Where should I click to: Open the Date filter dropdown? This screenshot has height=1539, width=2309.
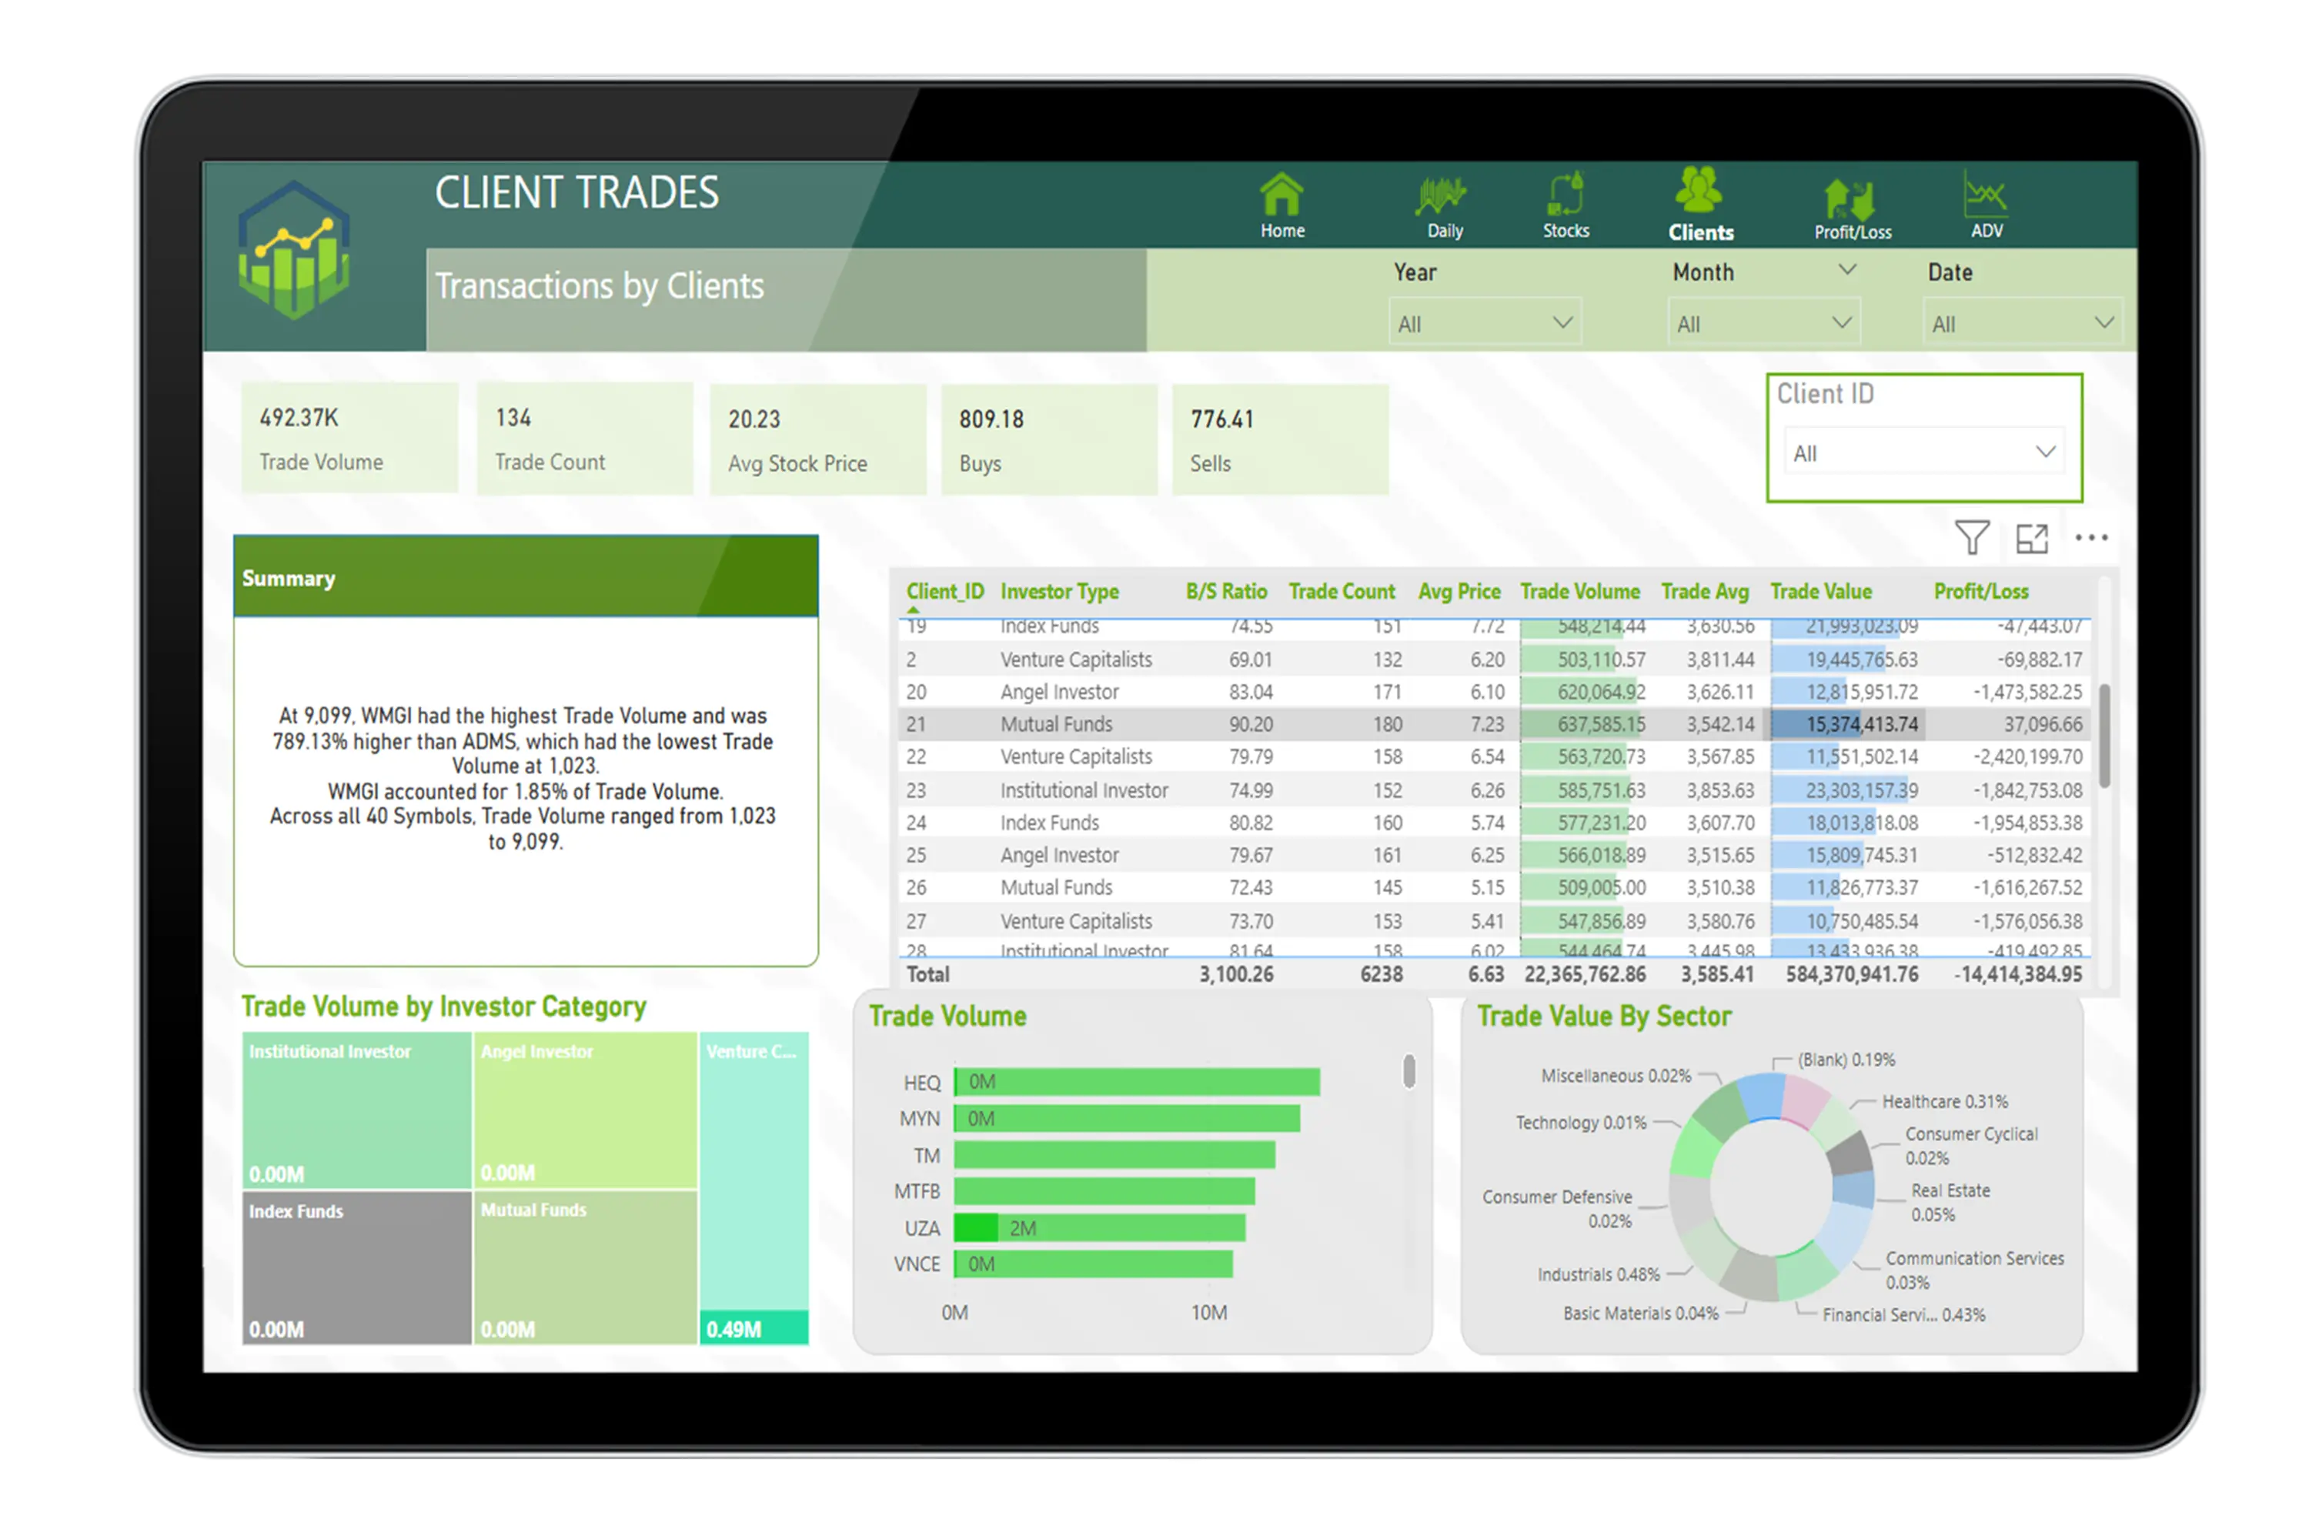2021,323
